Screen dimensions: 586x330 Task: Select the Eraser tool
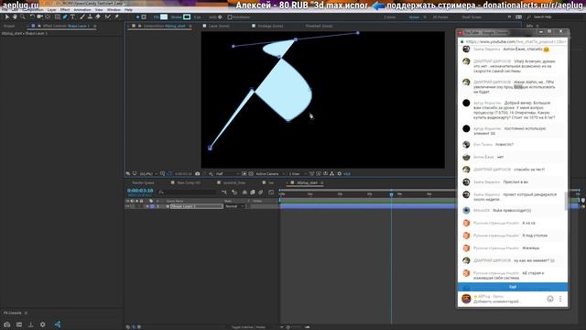click(x=98, y=16)
